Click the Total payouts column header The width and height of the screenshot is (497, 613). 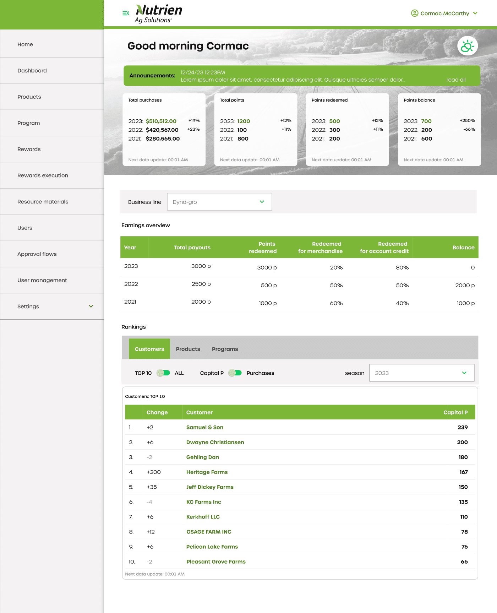192,248
